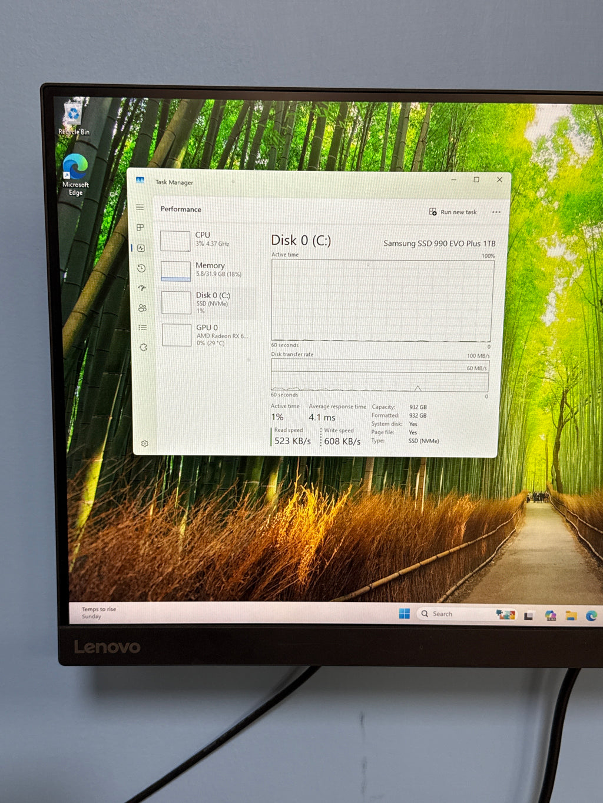This screenshot has width=603, height=803.
Task: Open the Task View taskbar icon
Action: 528,615
